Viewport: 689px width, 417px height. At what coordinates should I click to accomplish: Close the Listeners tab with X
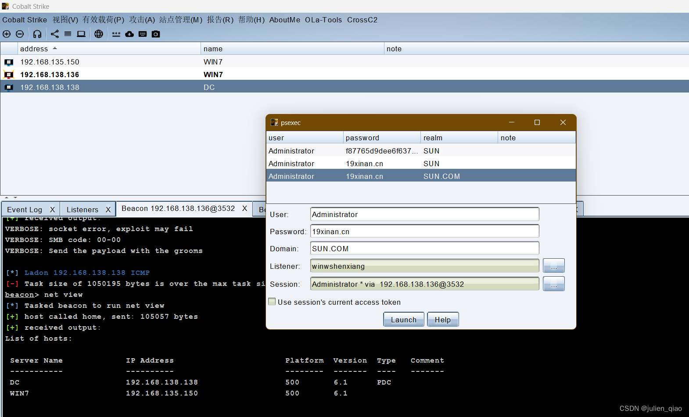[x=108, y=210]
